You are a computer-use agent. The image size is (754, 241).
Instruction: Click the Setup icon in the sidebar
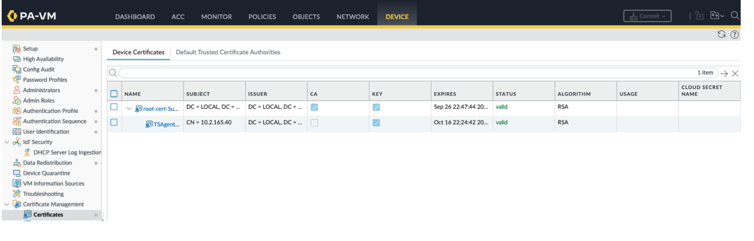pos(16,49)
